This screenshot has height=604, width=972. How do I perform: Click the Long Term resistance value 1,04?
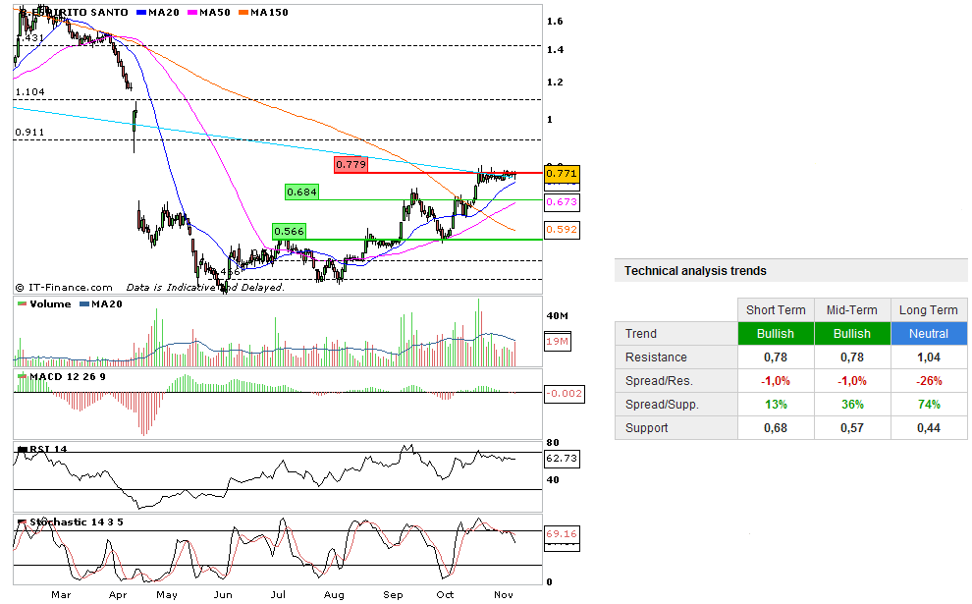click(x=929, y=357)
